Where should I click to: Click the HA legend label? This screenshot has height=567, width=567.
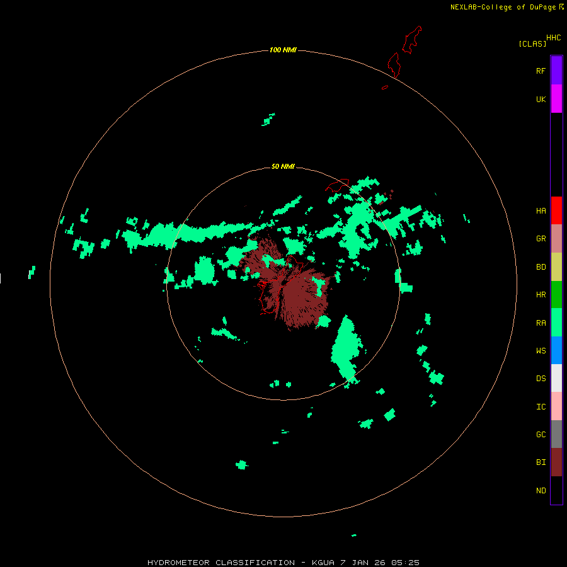[541, 211]
